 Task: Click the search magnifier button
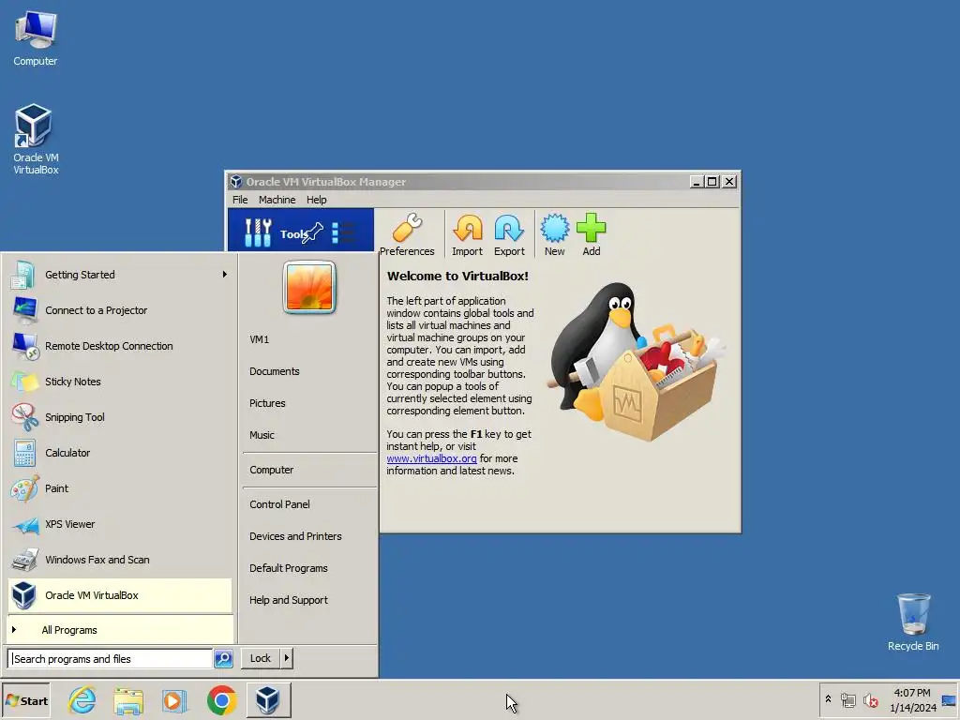click(223, 659)
